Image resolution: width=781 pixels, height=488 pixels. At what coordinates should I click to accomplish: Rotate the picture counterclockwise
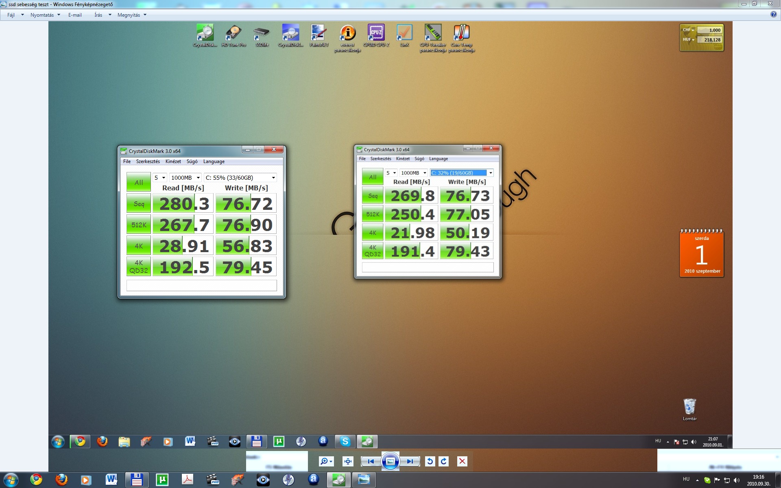[430, 461]
